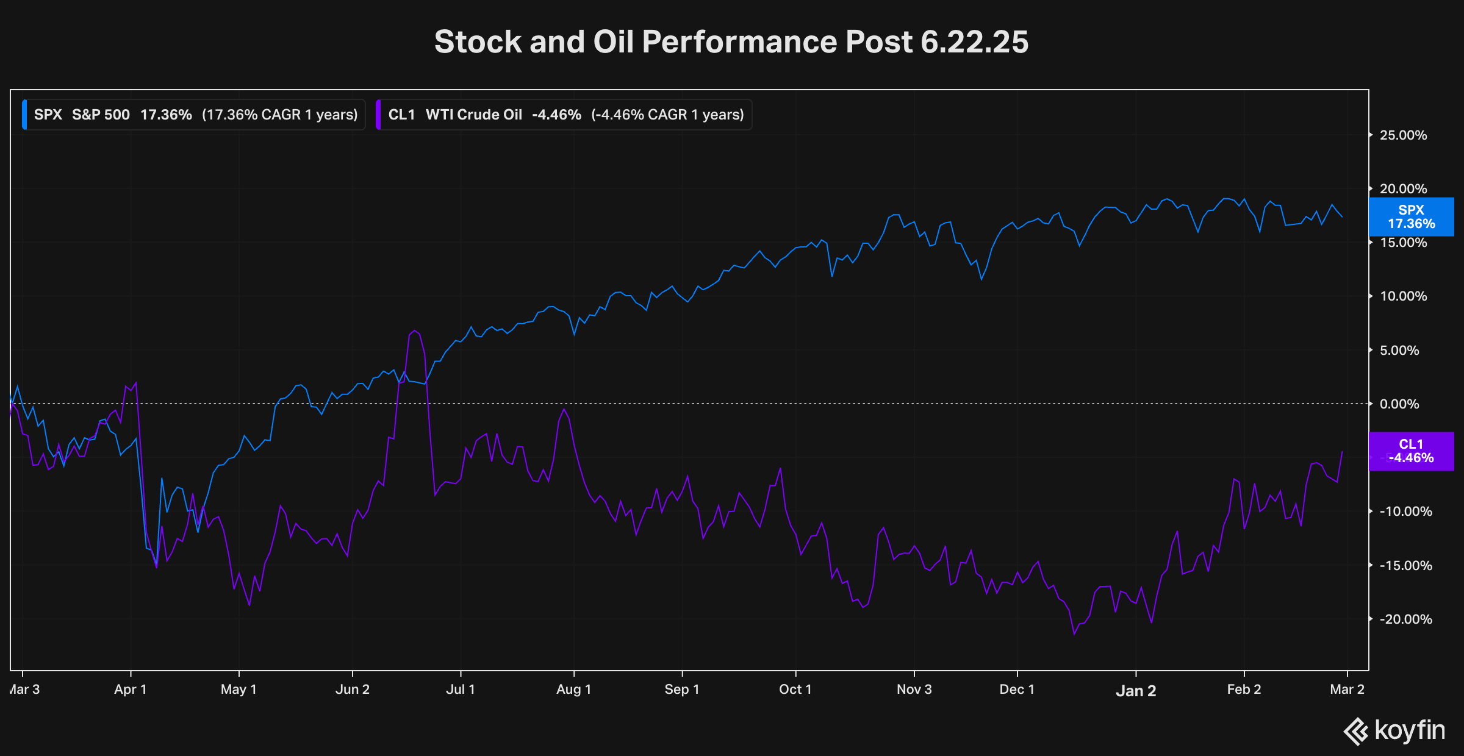Click the -20.00% y-axis tick label
Screen dimensions: 1464x756
coord(1405,619)
